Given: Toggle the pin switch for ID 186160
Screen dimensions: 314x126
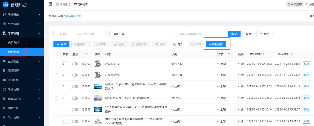Looking at the screenshot, I should pyautogui.click(x=75, y=64).
